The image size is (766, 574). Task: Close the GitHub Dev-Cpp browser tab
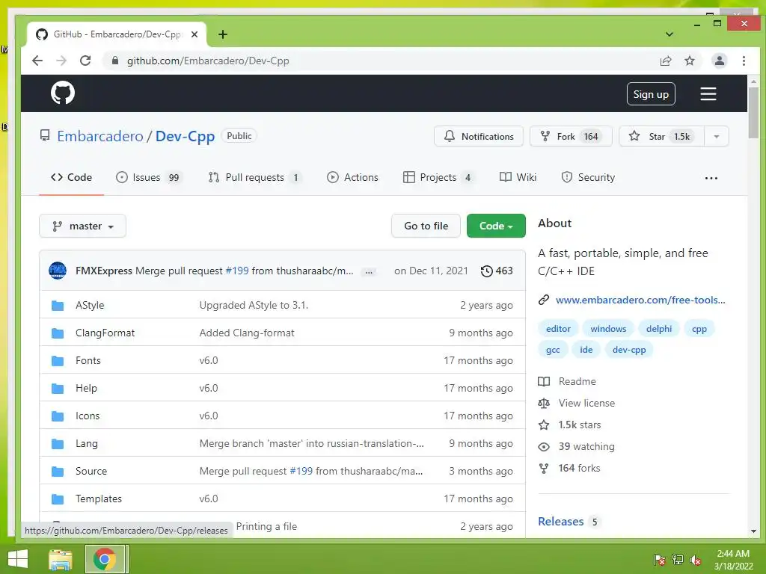point(194,34)
